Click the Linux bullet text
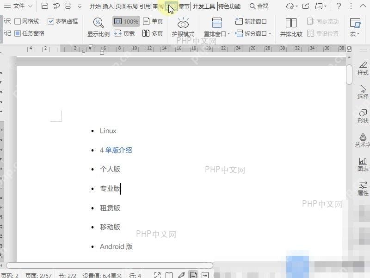 click(x=108, y=131)
